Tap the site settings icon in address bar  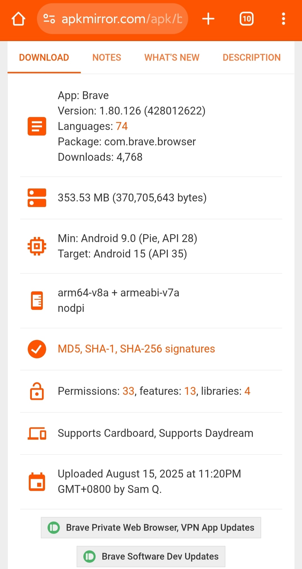coord(49,19)
